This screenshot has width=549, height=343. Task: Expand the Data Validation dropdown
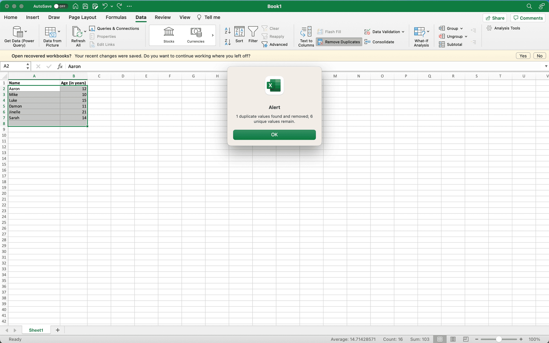click(403, 32)
